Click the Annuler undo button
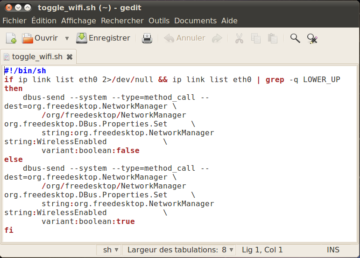The width and height of the screenshot is (360, 258). tap(184, 38)
